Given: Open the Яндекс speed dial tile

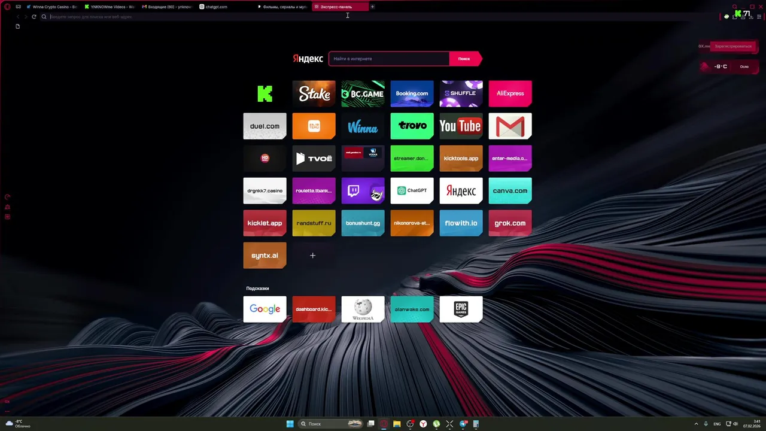Looking at the screenshot, I should pos(461,190).
